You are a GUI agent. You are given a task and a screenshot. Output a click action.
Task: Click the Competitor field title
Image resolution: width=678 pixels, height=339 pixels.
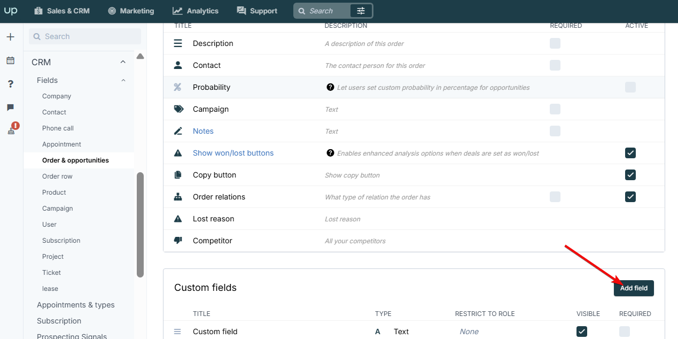(x=213, y=241)
